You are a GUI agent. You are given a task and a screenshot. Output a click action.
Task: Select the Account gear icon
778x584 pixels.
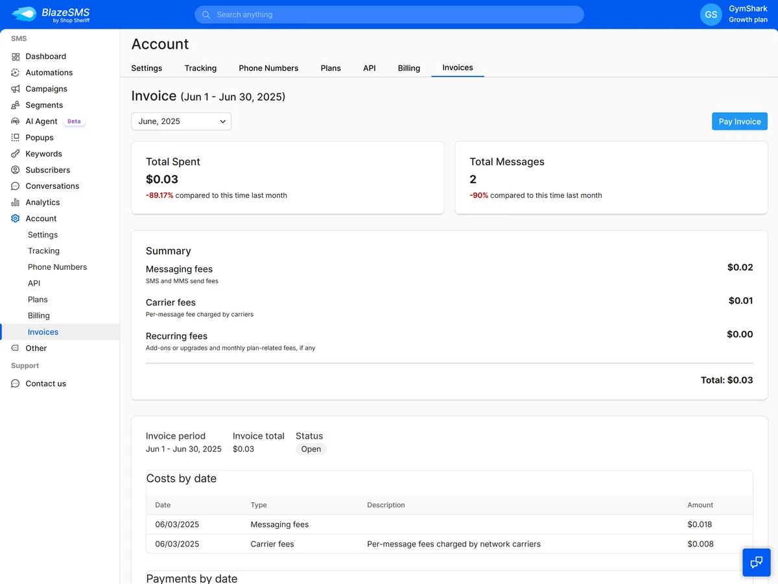pos(14,219)
